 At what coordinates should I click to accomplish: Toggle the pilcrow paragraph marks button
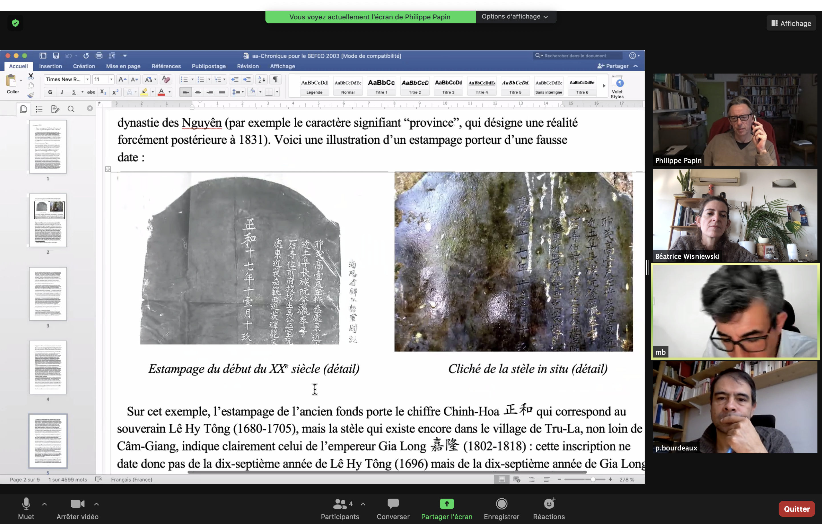pos(275,80)
